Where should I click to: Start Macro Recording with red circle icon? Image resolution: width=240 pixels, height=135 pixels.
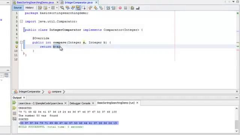point(120,8)
